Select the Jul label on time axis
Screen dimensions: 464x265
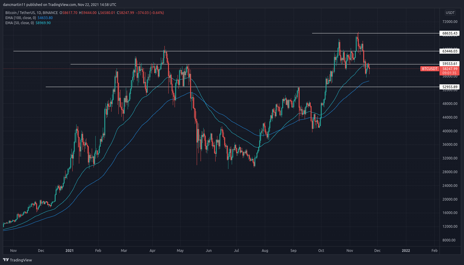[x=236, y=251]
